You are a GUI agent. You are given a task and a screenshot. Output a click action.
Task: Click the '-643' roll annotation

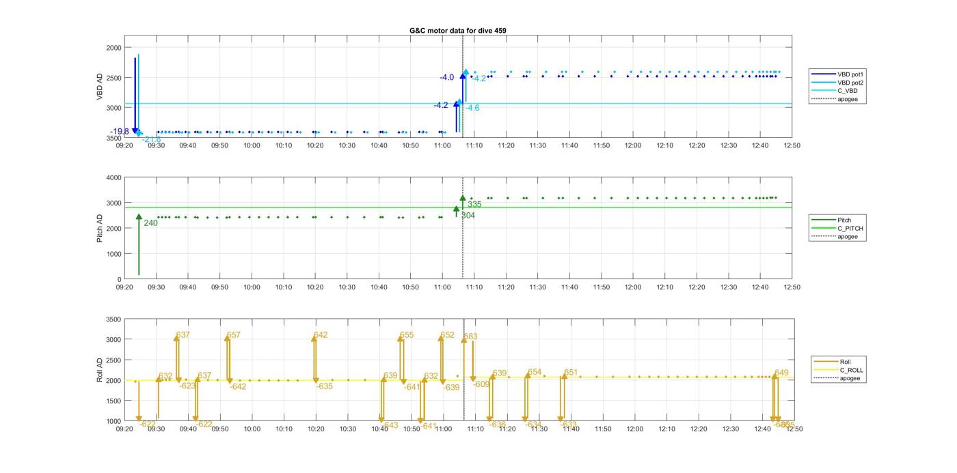tap(390, 425)
